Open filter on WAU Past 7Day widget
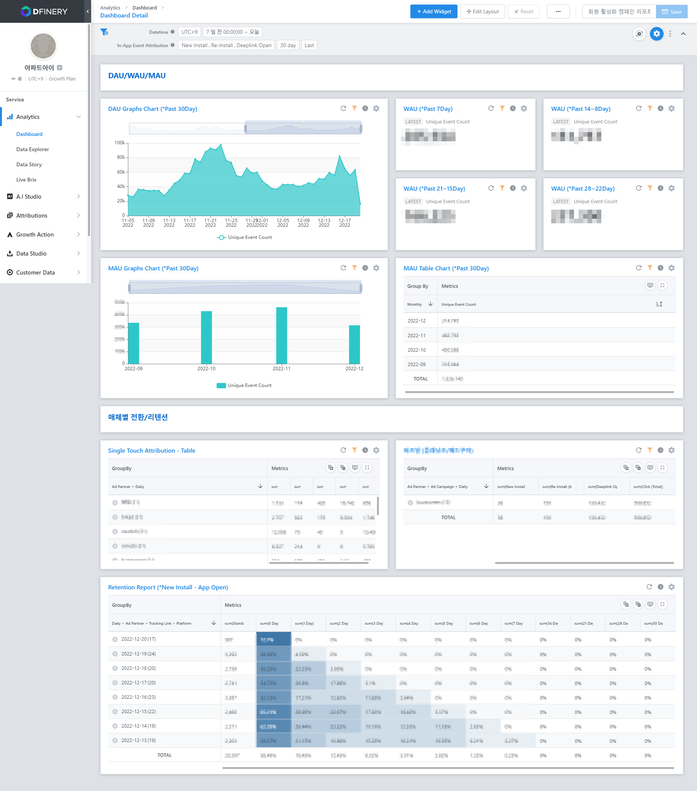This screenshot has width=697, height=791. tap(502, 109)
